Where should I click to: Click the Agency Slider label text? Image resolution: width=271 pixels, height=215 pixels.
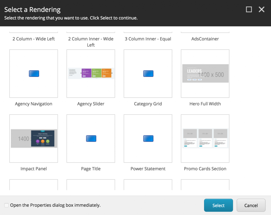pos(91,104)
